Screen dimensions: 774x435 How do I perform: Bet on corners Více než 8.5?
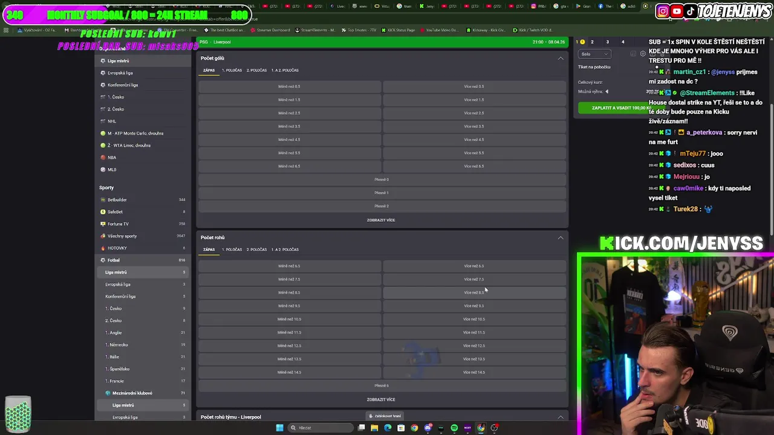[474, 292]
